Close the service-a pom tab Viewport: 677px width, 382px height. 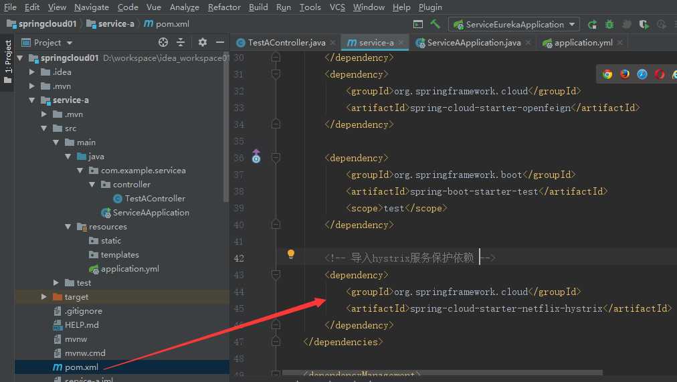401,42
